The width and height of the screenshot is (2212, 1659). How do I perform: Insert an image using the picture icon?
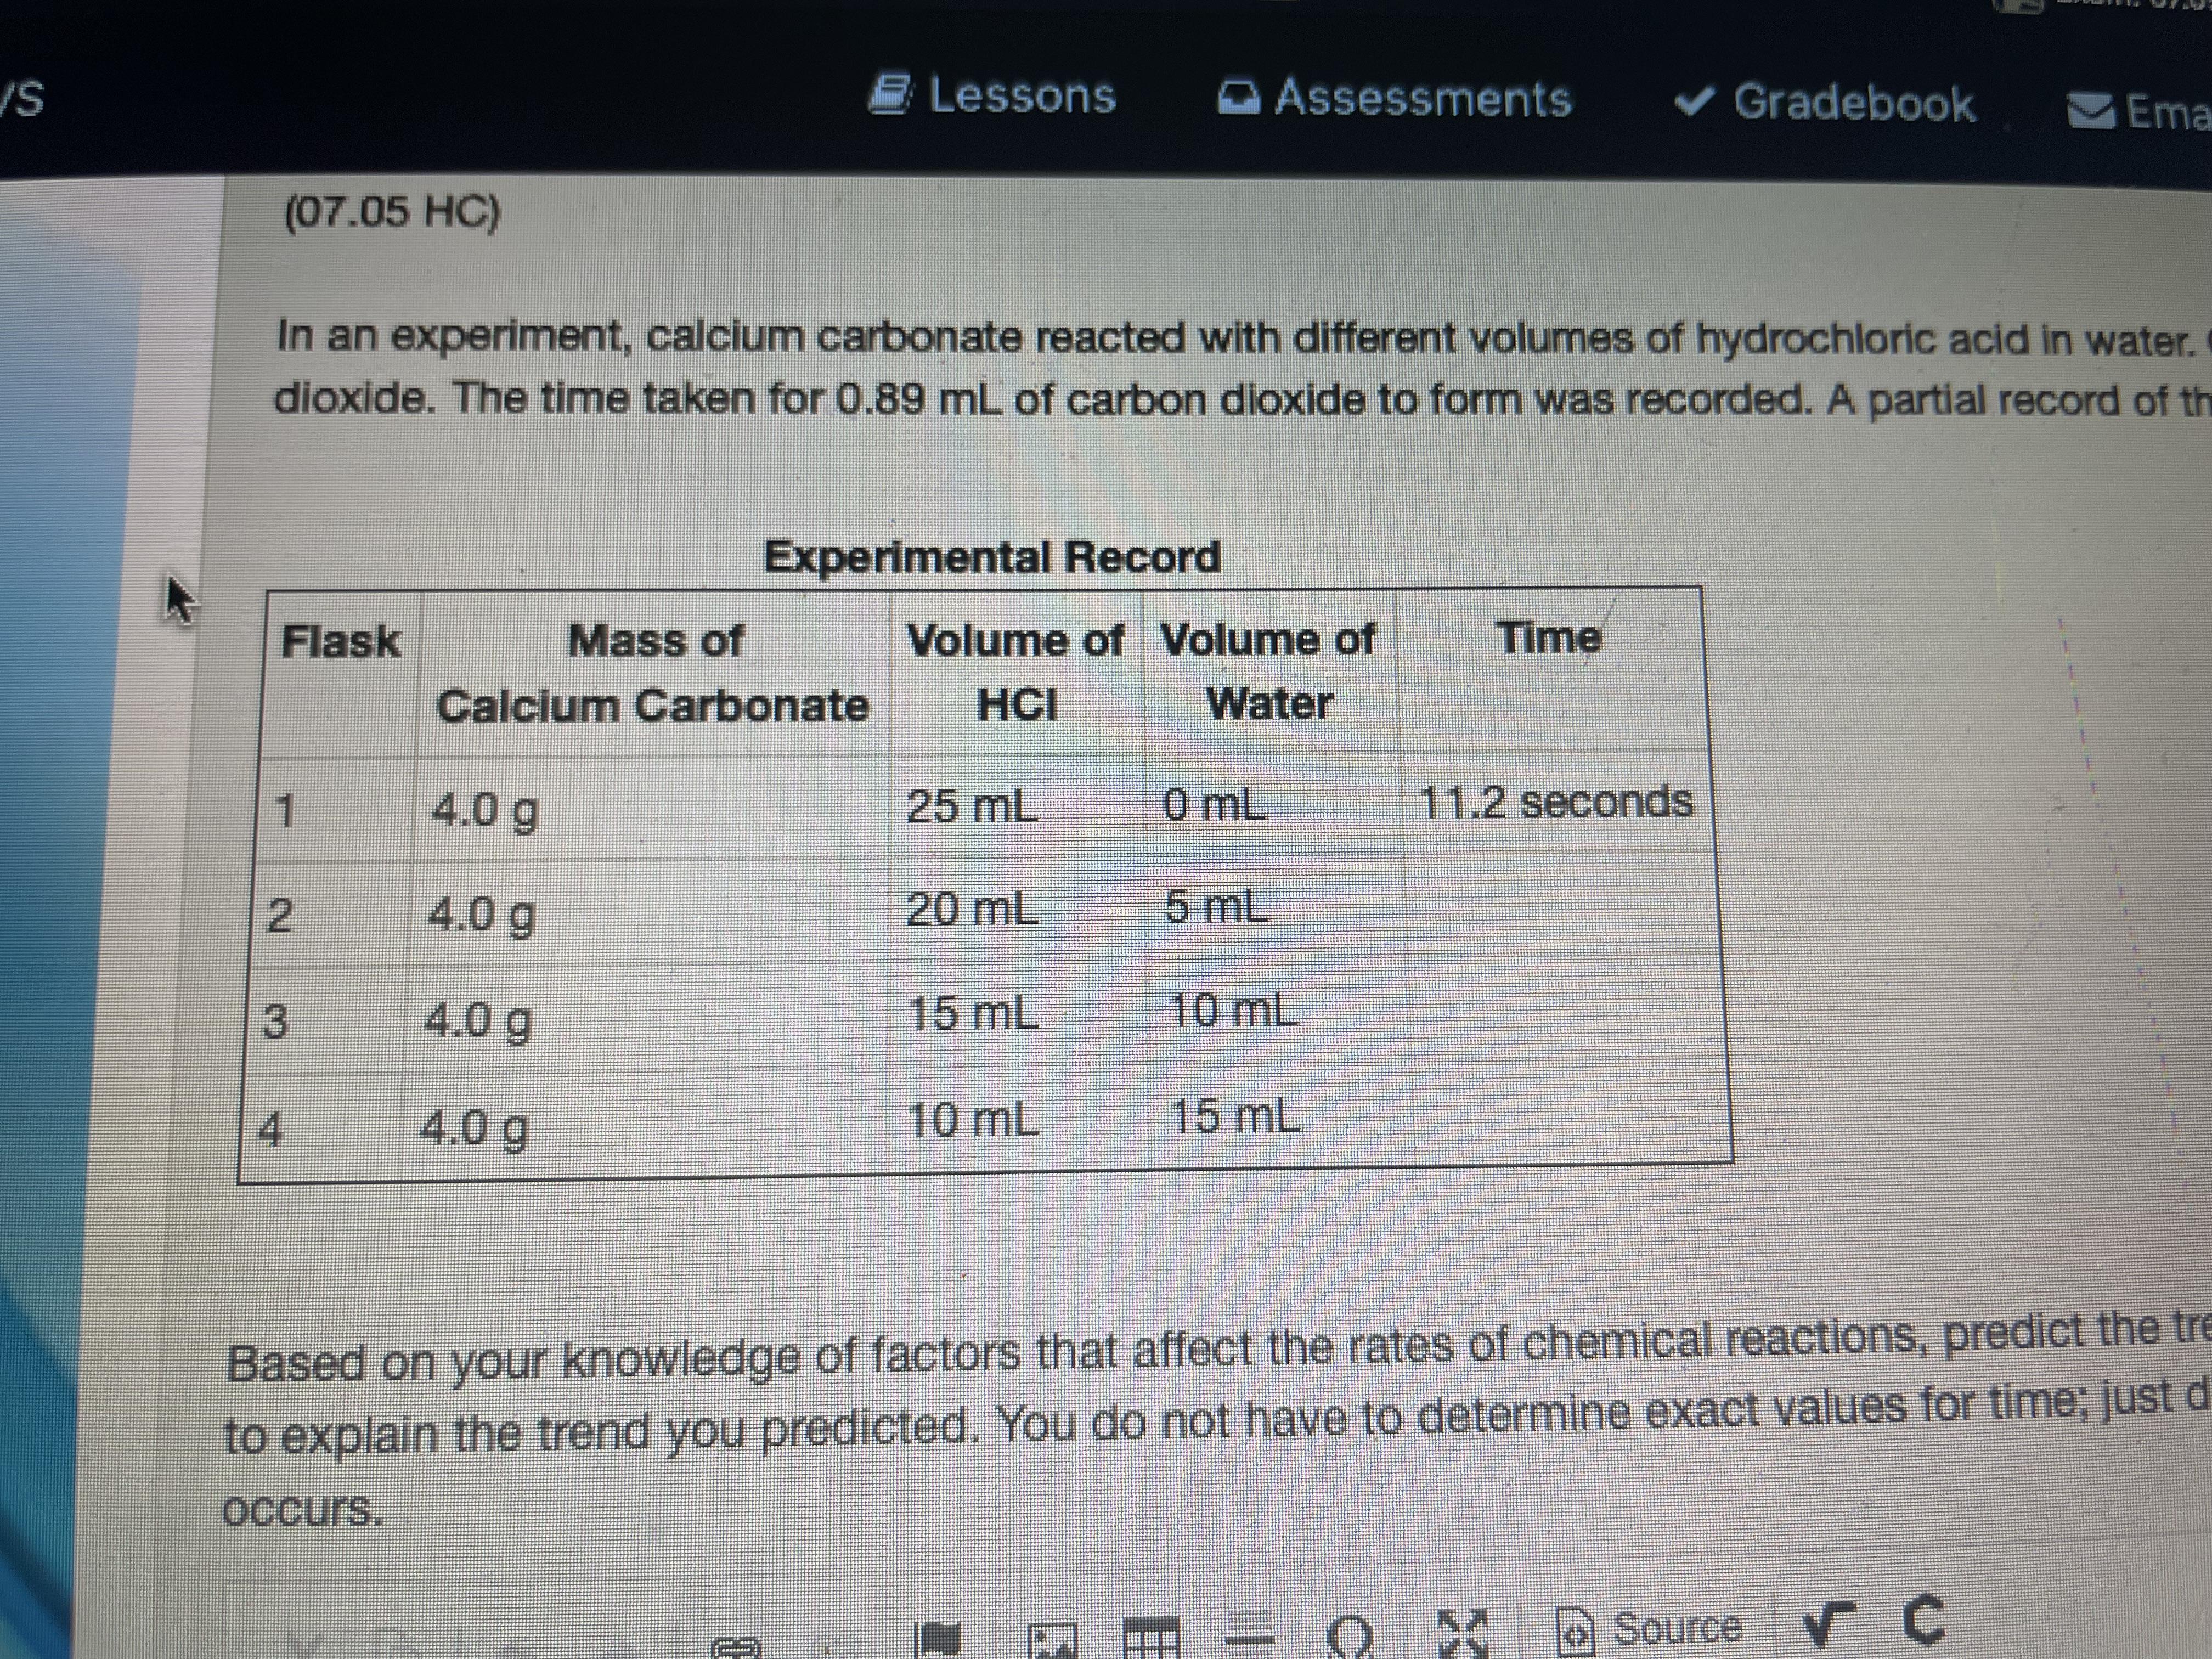tap(1053, 1640)
